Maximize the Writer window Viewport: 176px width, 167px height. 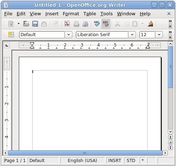[x=162, y=5]
